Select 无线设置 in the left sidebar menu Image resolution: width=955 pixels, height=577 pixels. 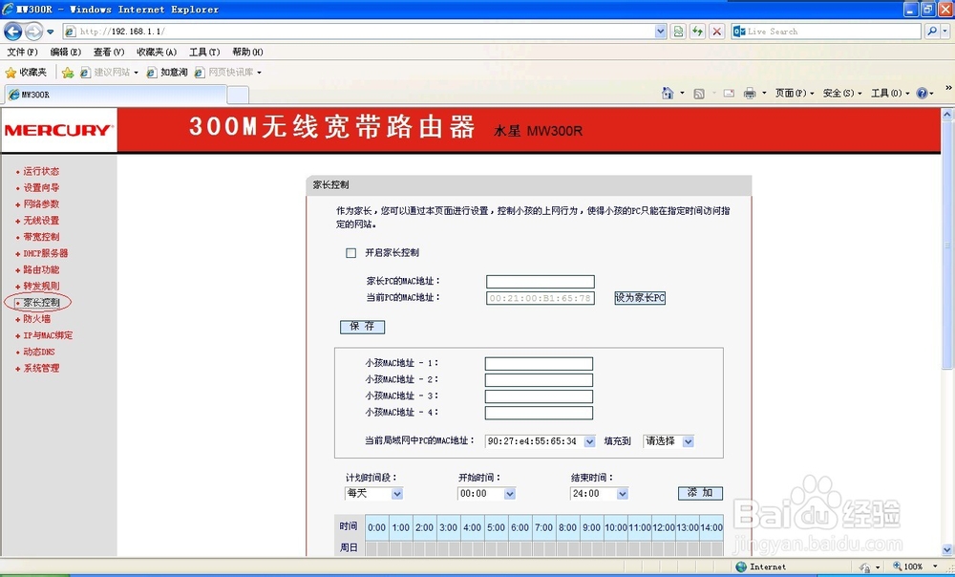tap(38, 220)
